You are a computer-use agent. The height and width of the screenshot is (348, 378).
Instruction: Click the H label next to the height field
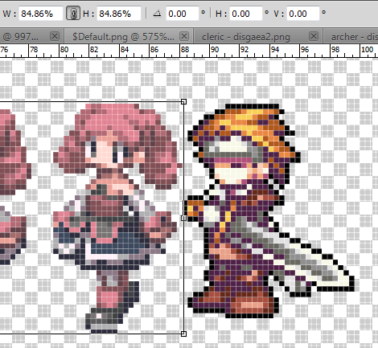click(x=88, y=14)
